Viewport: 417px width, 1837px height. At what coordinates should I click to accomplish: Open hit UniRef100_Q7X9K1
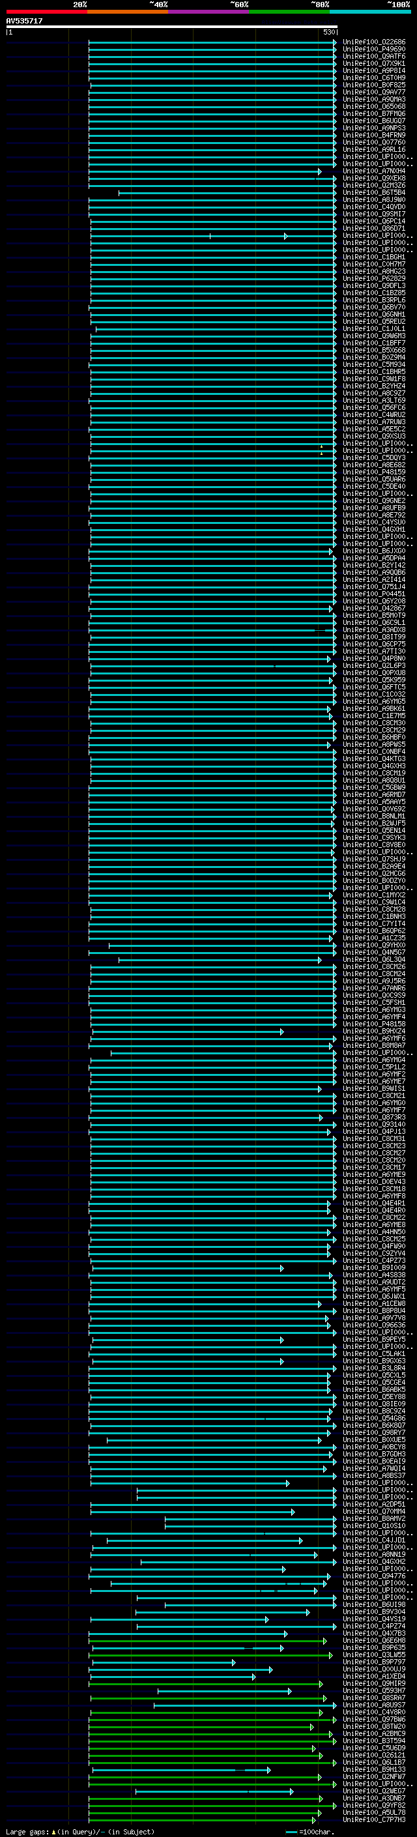click(374, 63)
